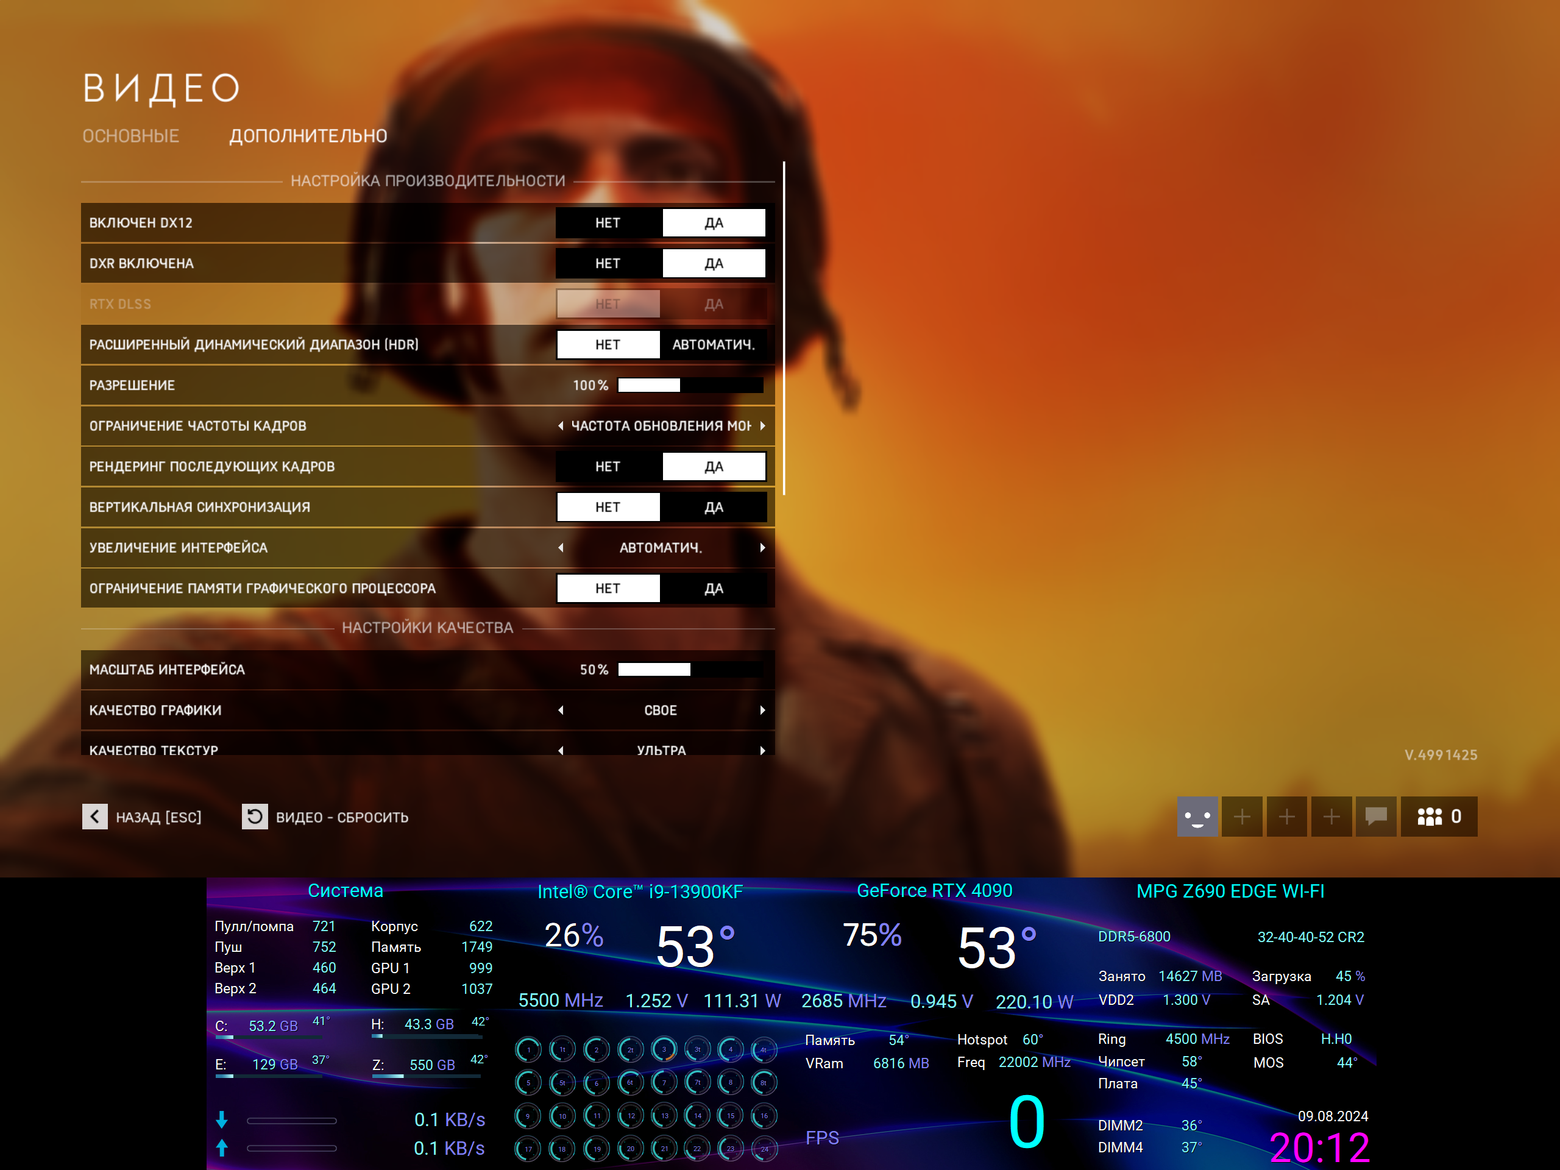Open the chat speech bubble icon
This screenshot has height=1170, width=1560.
point(1375,817)
